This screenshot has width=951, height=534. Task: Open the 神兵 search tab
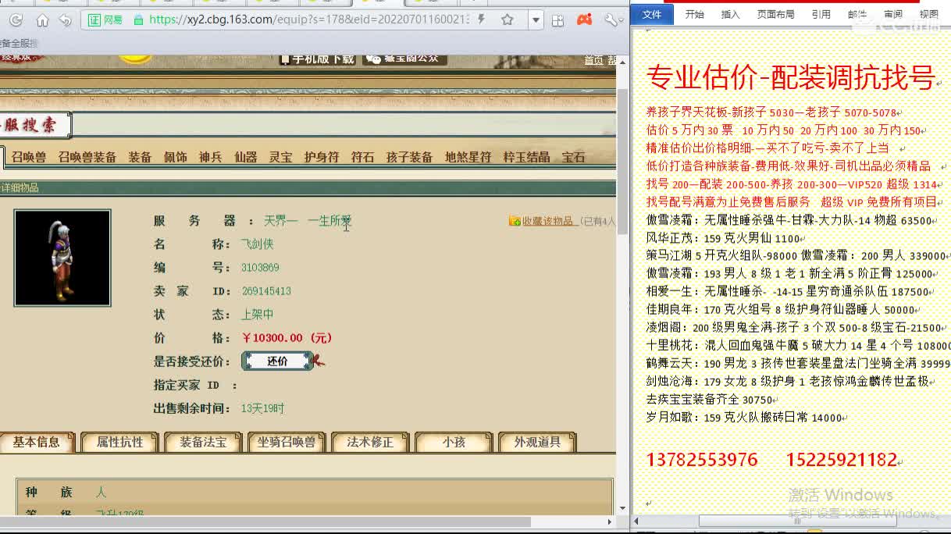(x=210, y=157)
